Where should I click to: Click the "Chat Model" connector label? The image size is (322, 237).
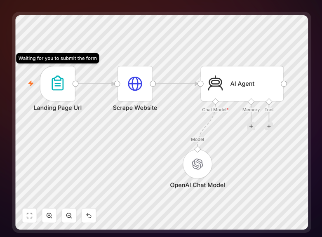tap(214, 110)
